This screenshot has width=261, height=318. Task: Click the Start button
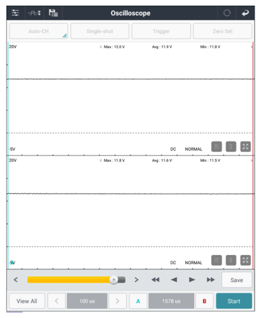[x=234, y=301]
